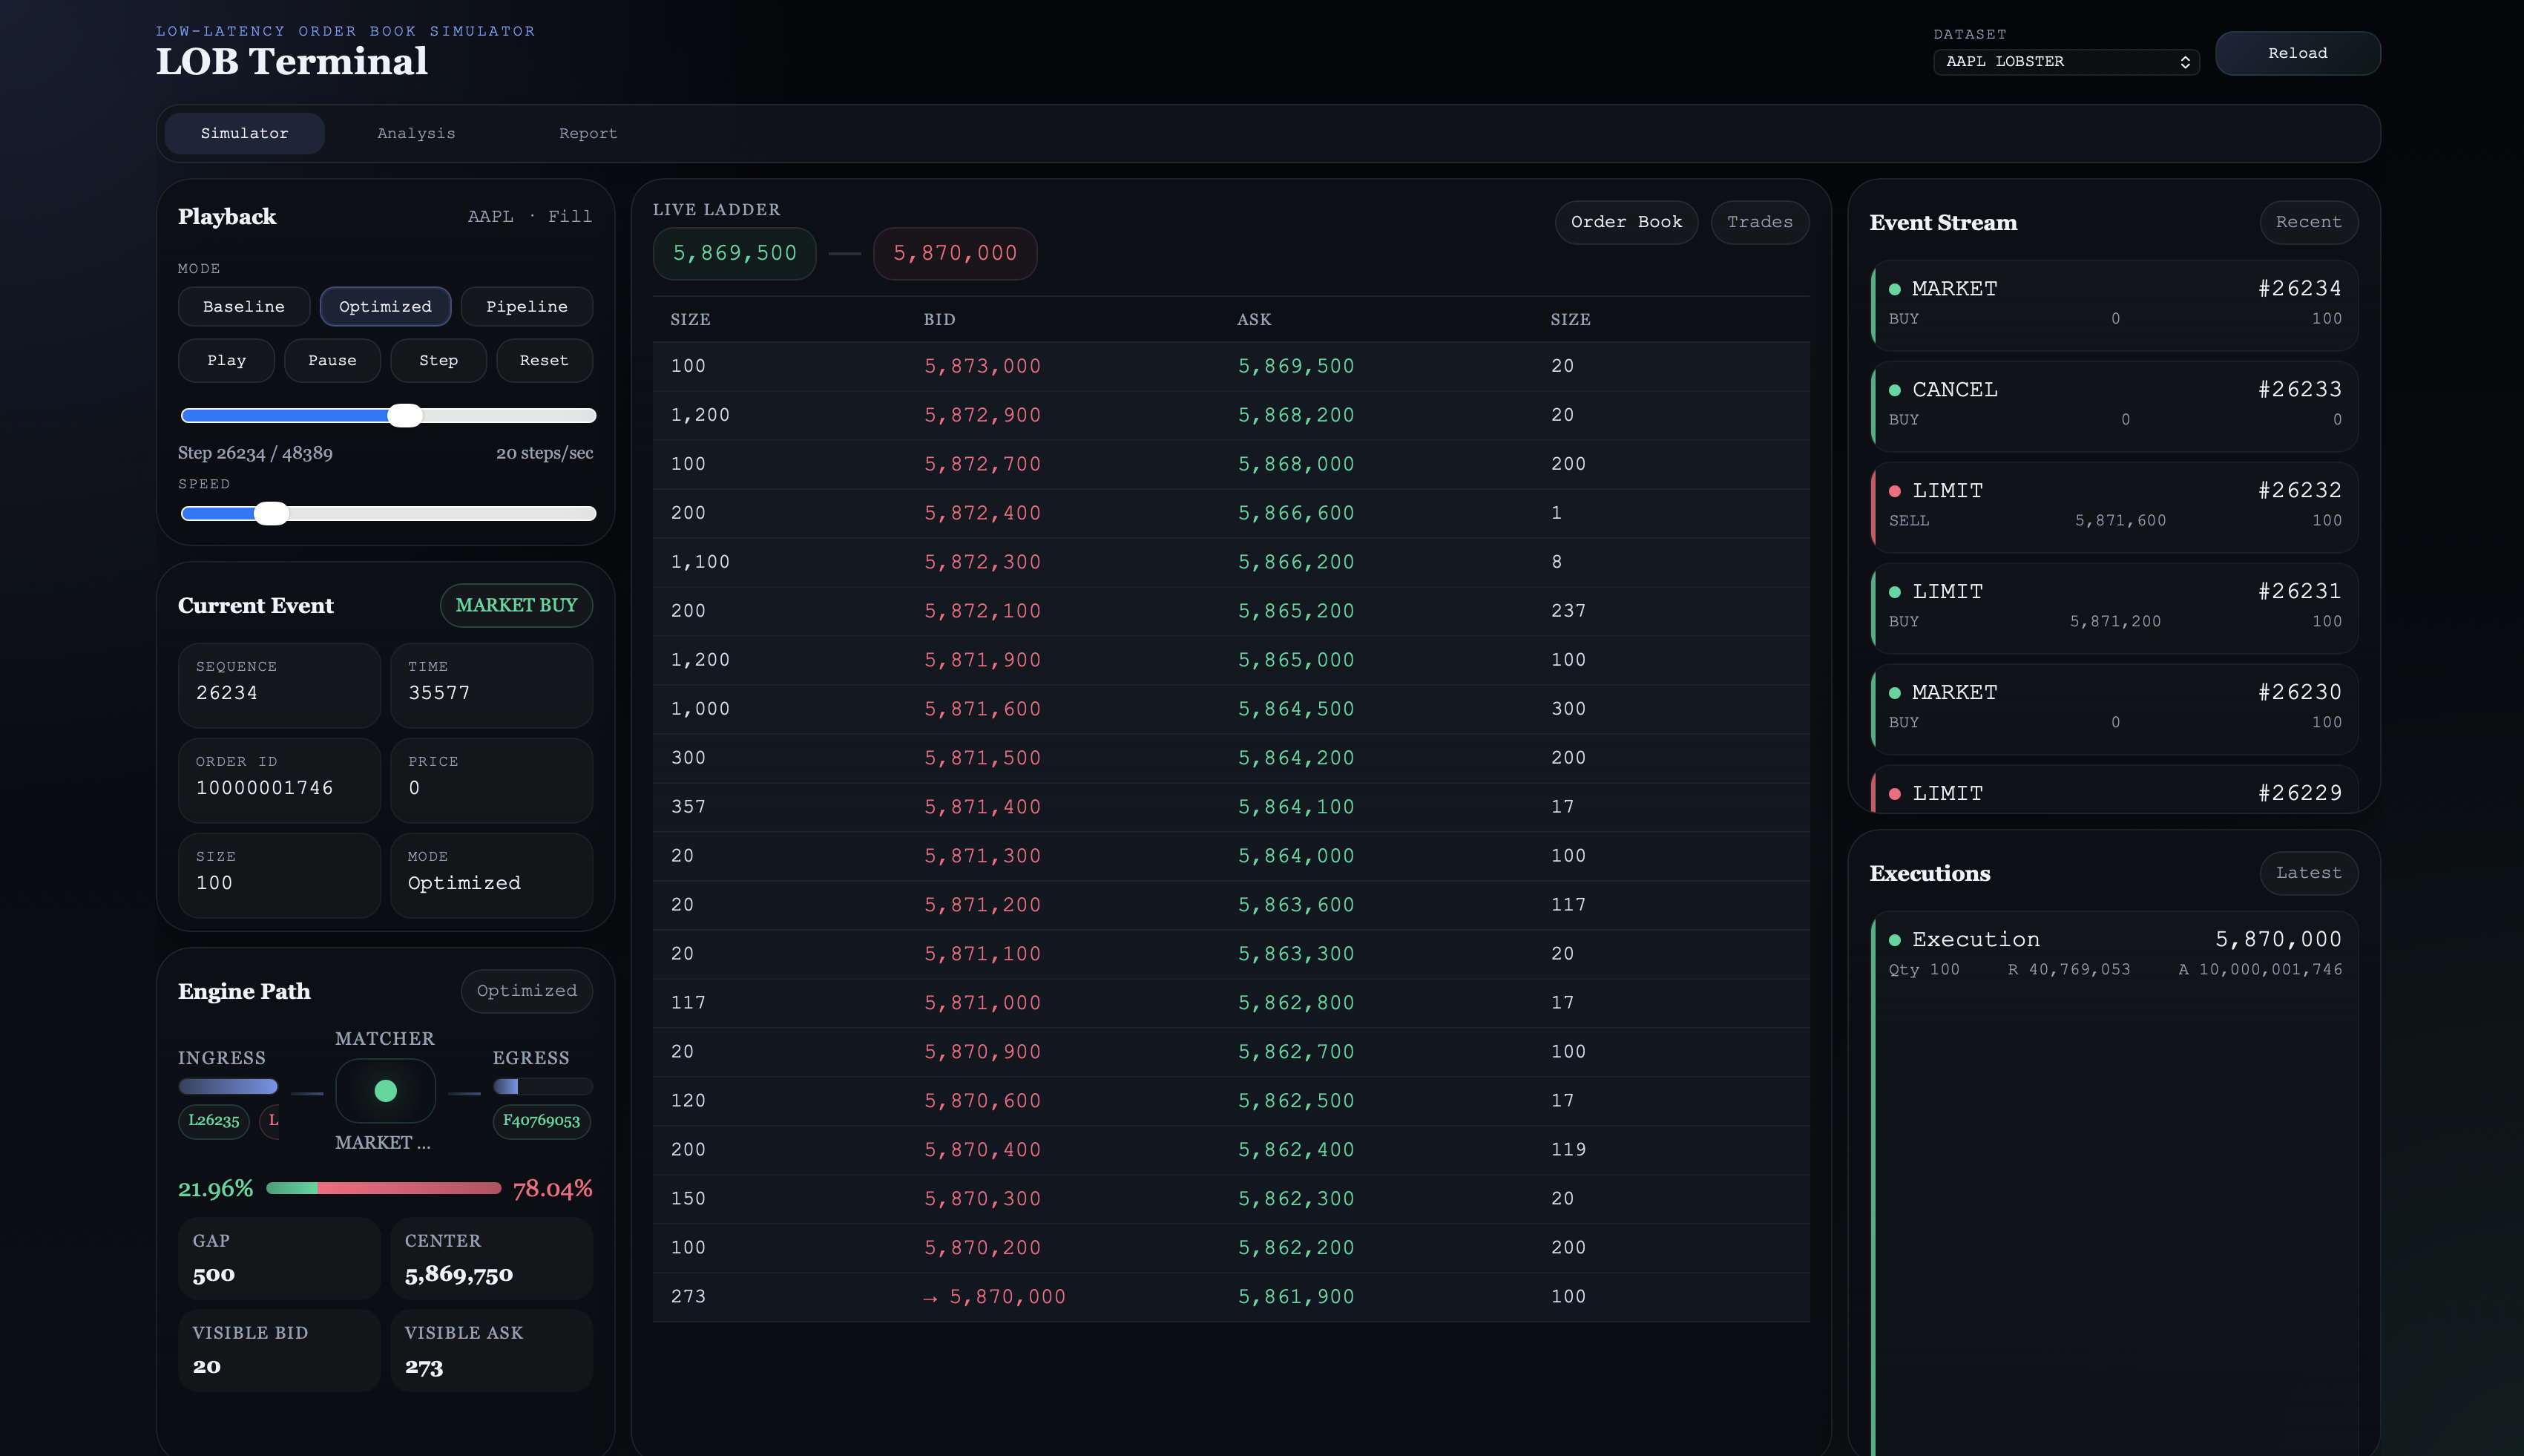This screenshot has width=2524, height=1456.
Task: Open the Latest filter in Executions
Action: [x=2308, y=872]
